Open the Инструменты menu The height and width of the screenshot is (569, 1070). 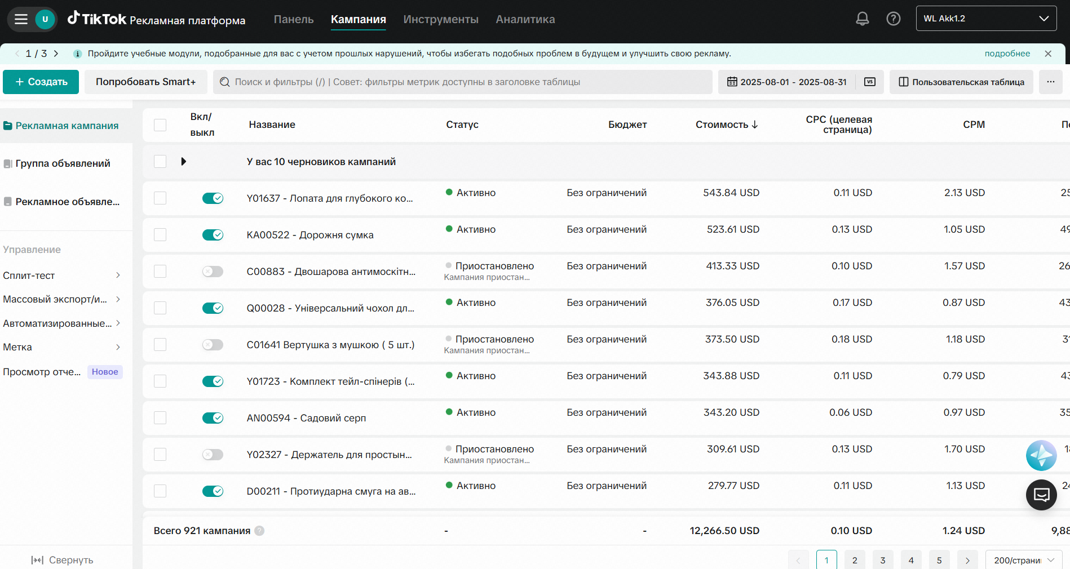441,19
